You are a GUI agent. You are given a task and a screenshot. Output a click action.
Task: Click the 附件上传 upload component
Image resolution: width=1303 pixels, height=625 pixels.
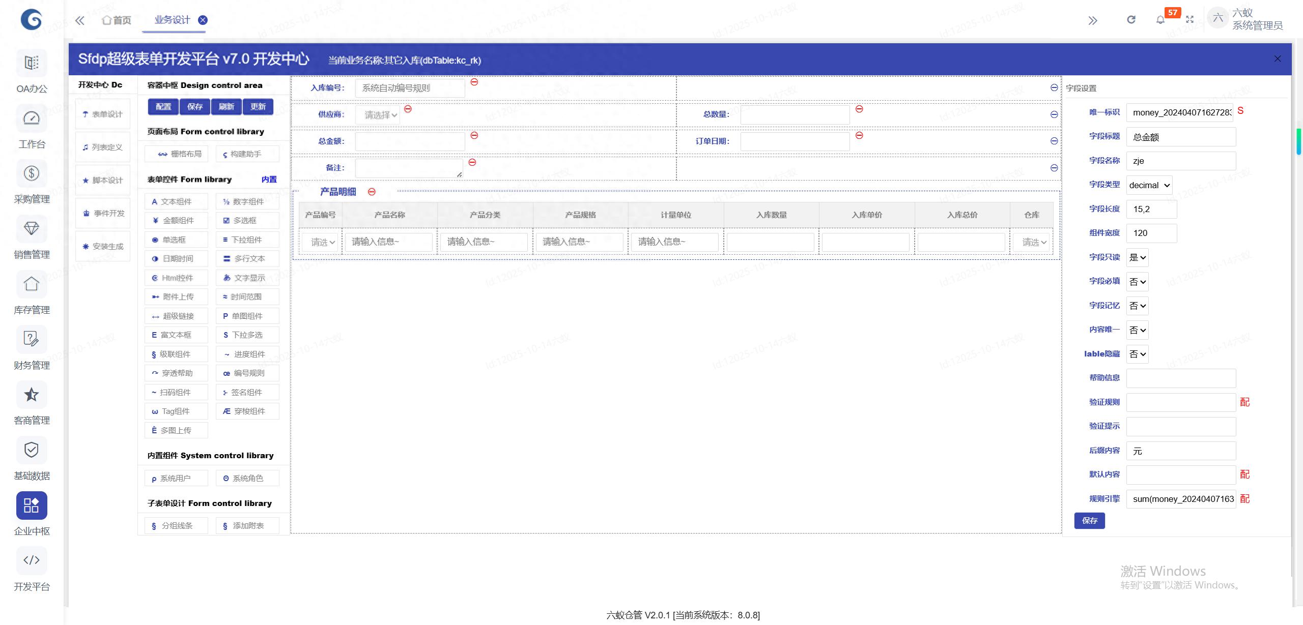(x=176, y=296)
